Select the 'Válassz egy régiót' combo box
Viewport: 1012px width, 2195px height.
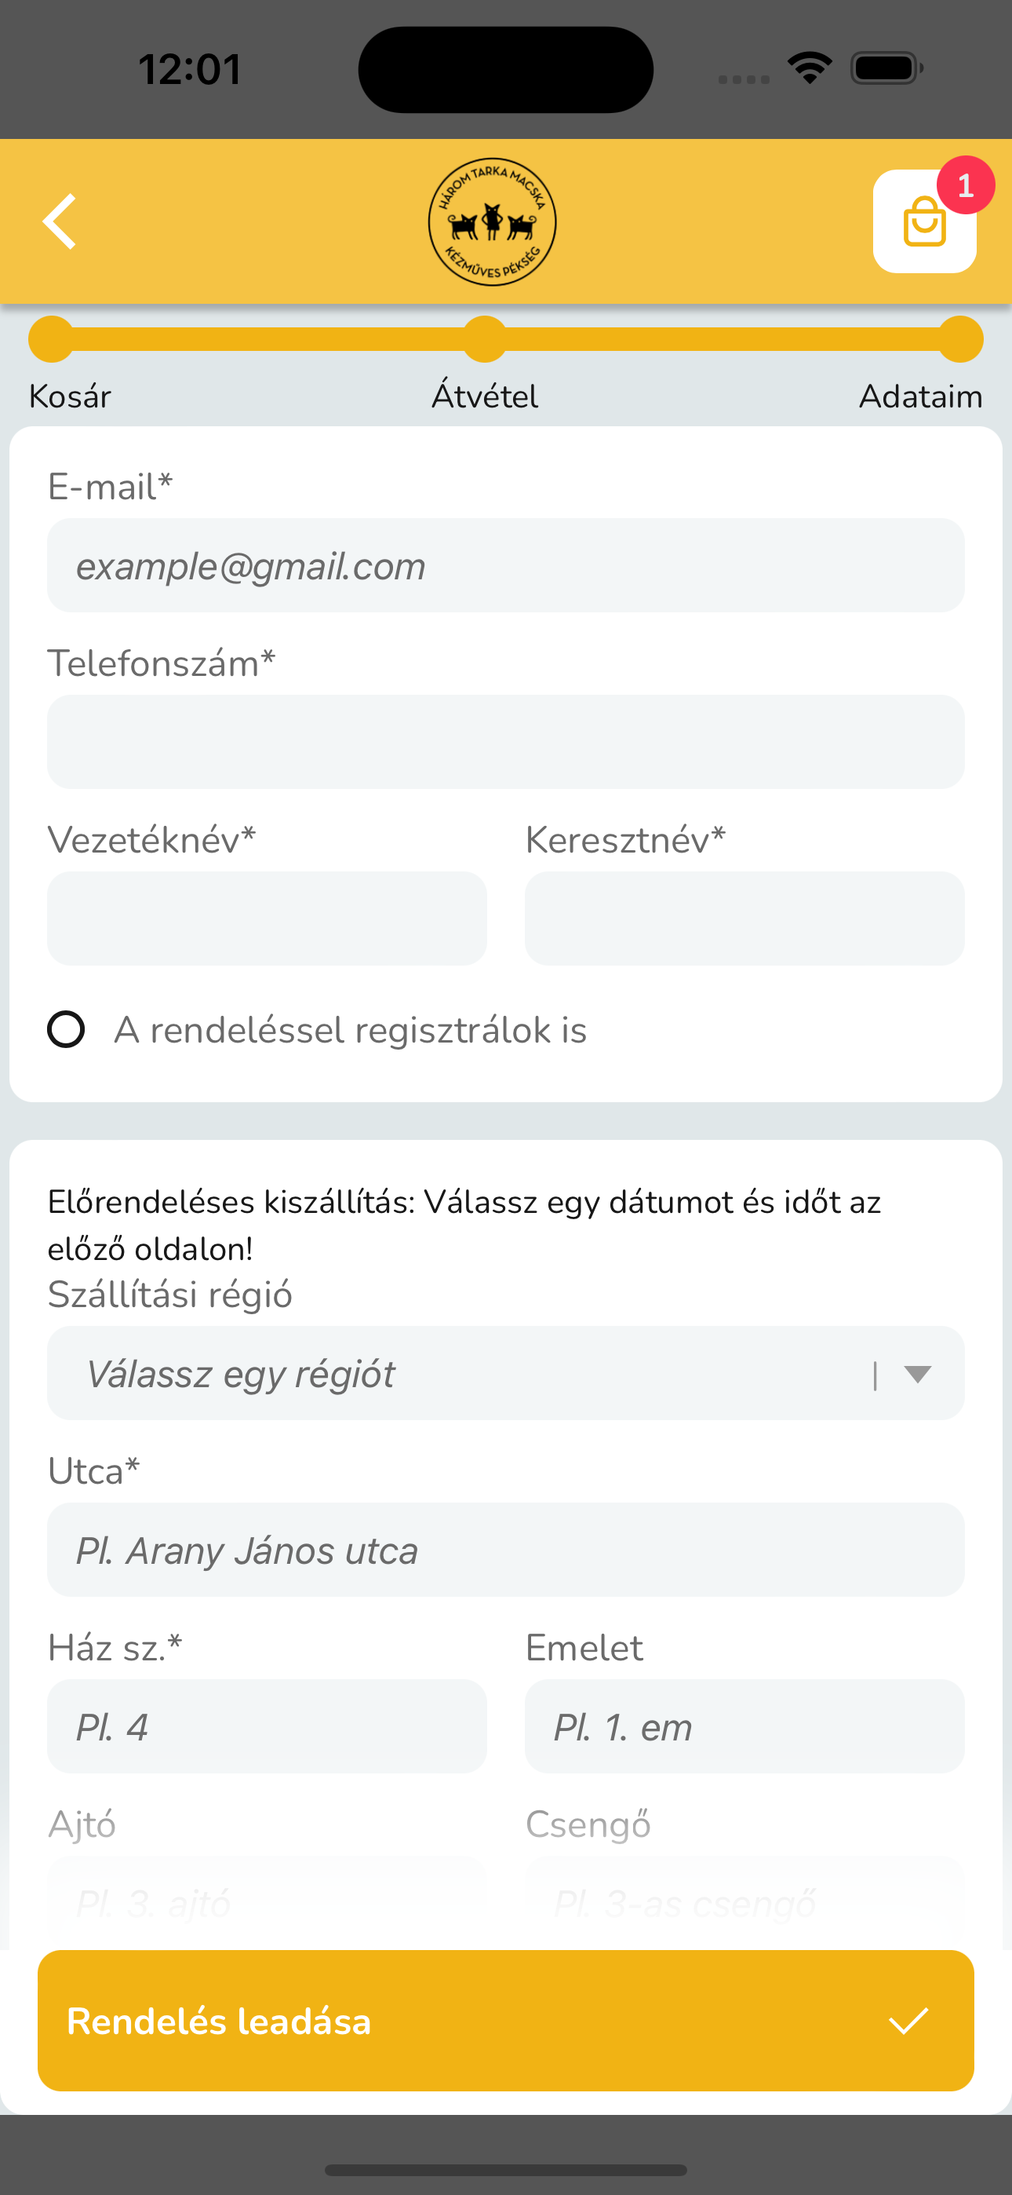[x=506, y=1373]
